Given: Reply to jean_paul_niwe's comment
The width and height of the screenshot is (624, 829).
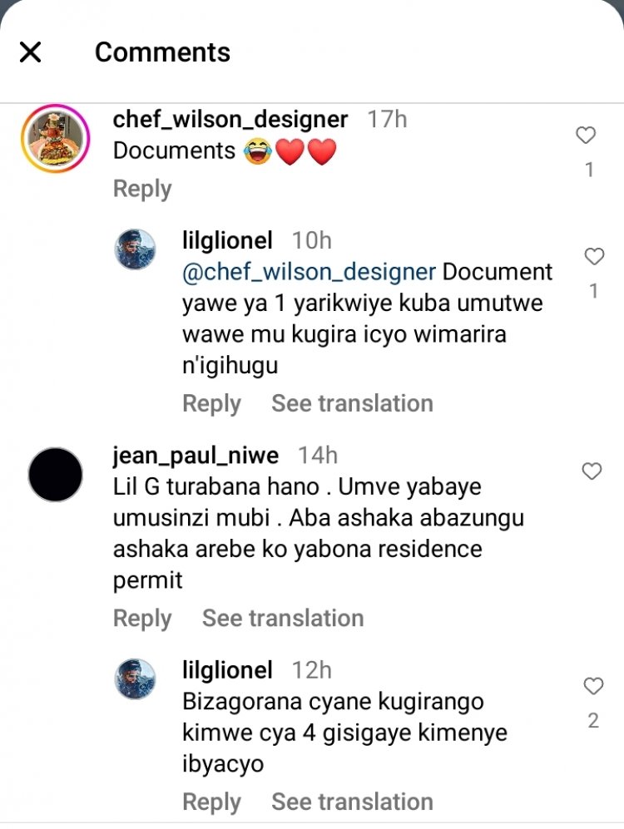Looking at the screenshot, I should (x=142, y=618).
